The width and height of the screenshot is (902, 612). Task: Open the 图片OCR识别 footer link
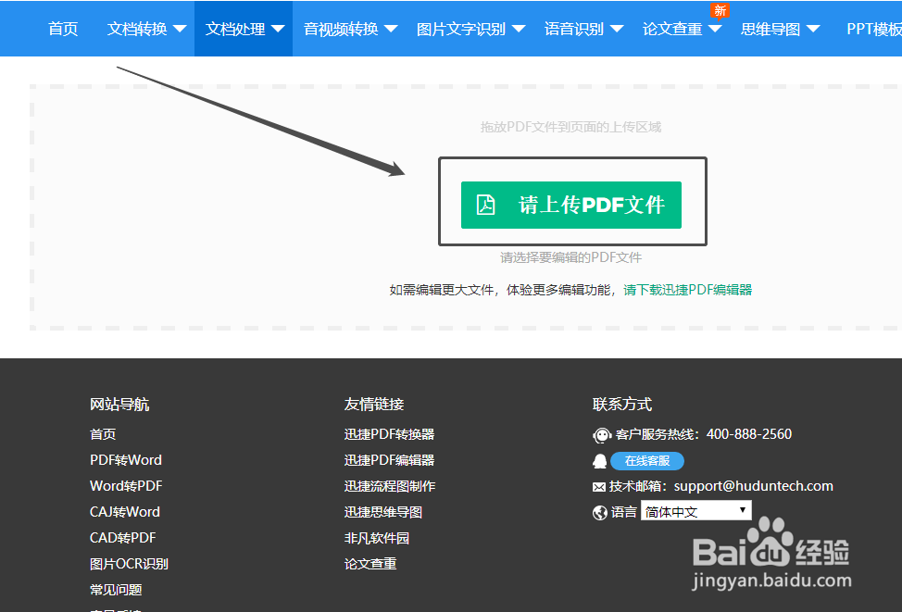[129, 564]
